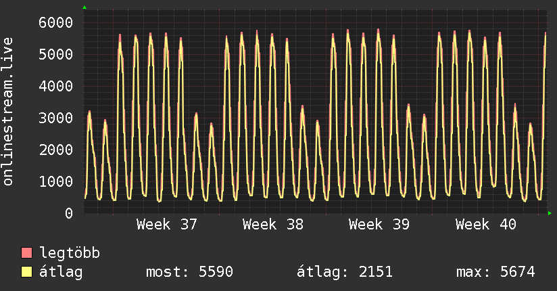This screenshot has width=557, height=291.
Task: Click the 2000 y-axis label
Action: (56, 150)
